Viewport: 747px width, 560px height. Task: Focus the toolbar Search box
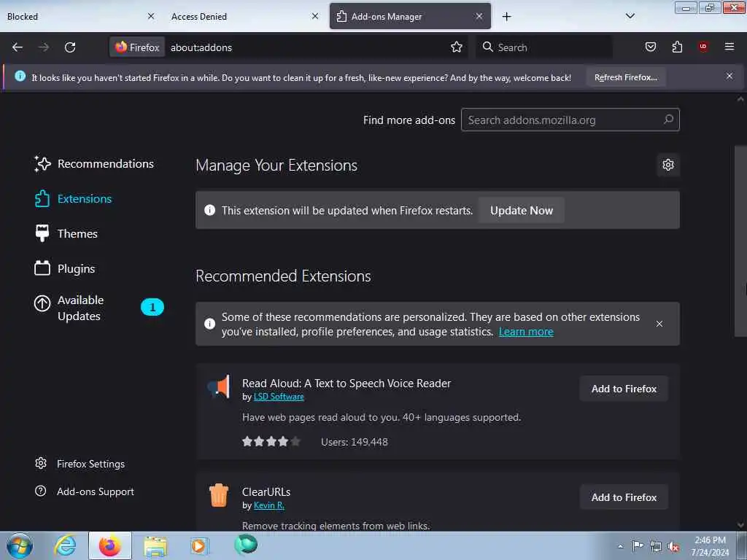(x=544, y=47)
